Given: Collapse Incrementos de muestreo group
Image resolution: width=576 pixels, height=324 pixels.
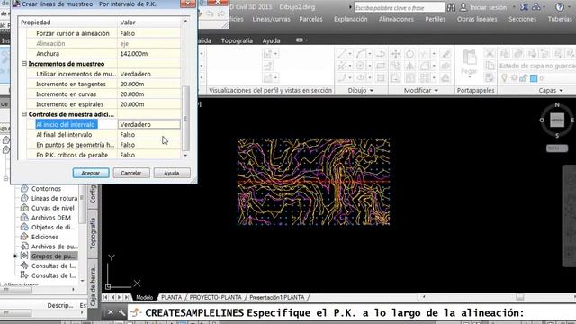Looking at the screenshot, I should pos(24,64).
